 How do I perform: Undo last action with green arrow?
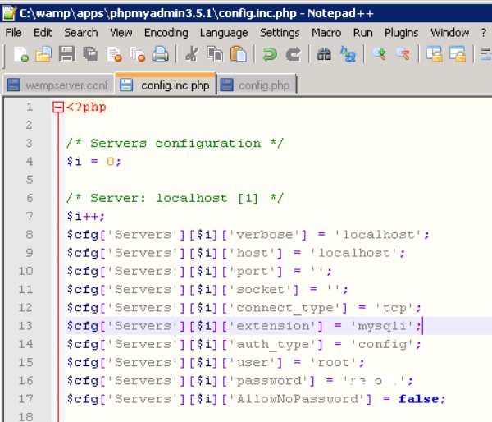pos(270,54)
